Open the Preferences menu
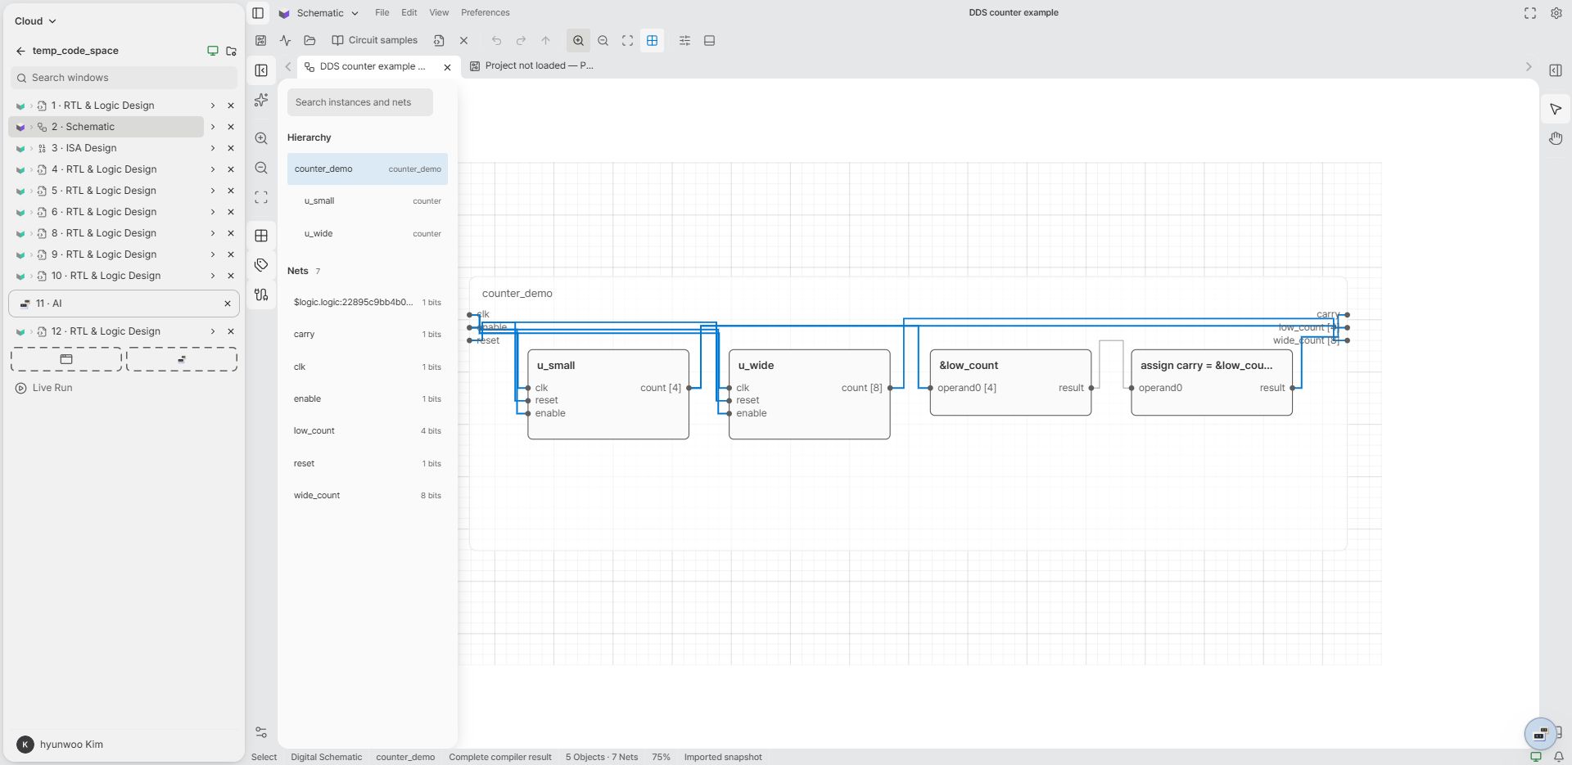Viewport: 1572px width, 765px height. coord(485,13)
